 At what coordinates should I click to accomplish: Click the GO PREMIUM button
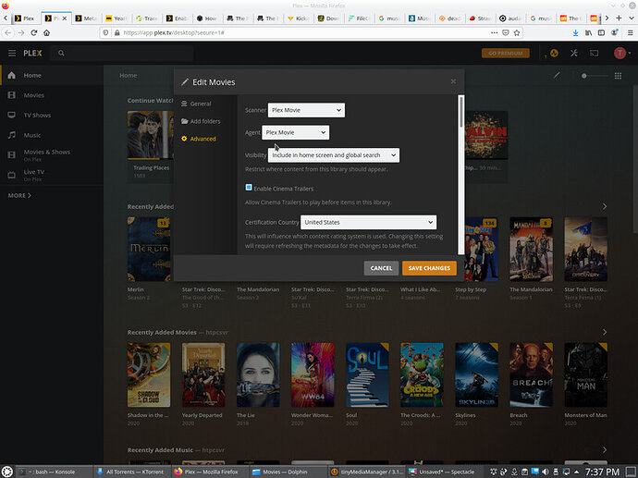click(x=506, y=54)
